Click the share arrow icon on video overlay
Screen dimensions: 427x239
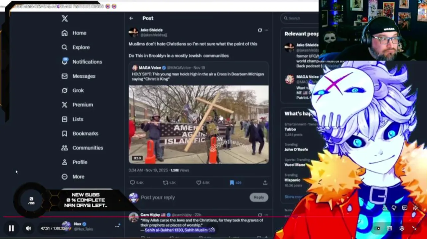pos(415,208)
